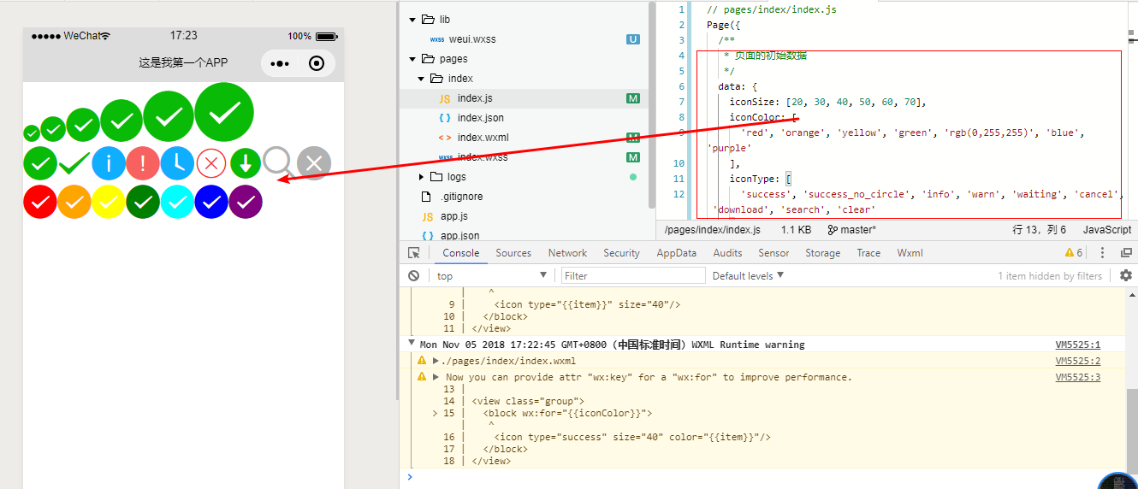1138x489 pixels.
Task: Click the green download arrow icon
Action: (246, 163)
